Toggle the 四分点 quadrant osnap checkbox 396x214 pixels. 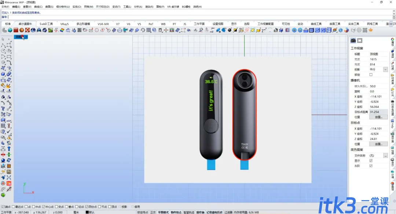coord(87,207)
